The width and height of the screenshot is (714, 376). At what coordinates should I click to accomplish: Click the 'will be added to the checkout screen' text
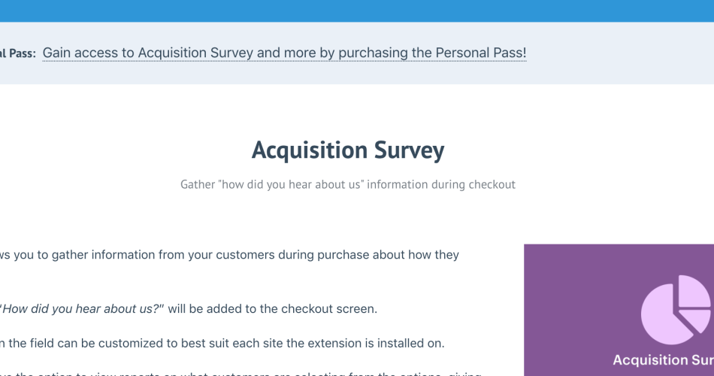[272, 309]
